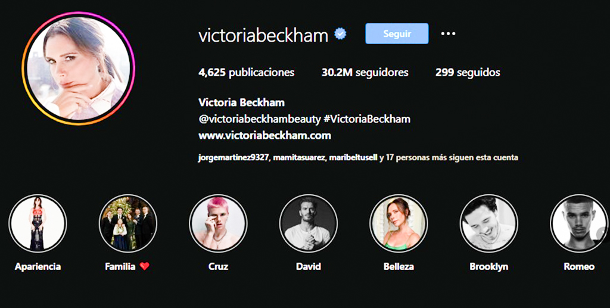View the Cruz highlight with pink hair
This screenshot has width=610, height=308.
[218, 223]
